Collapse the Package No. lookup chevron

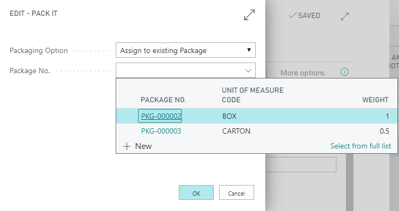click(248, 71)
